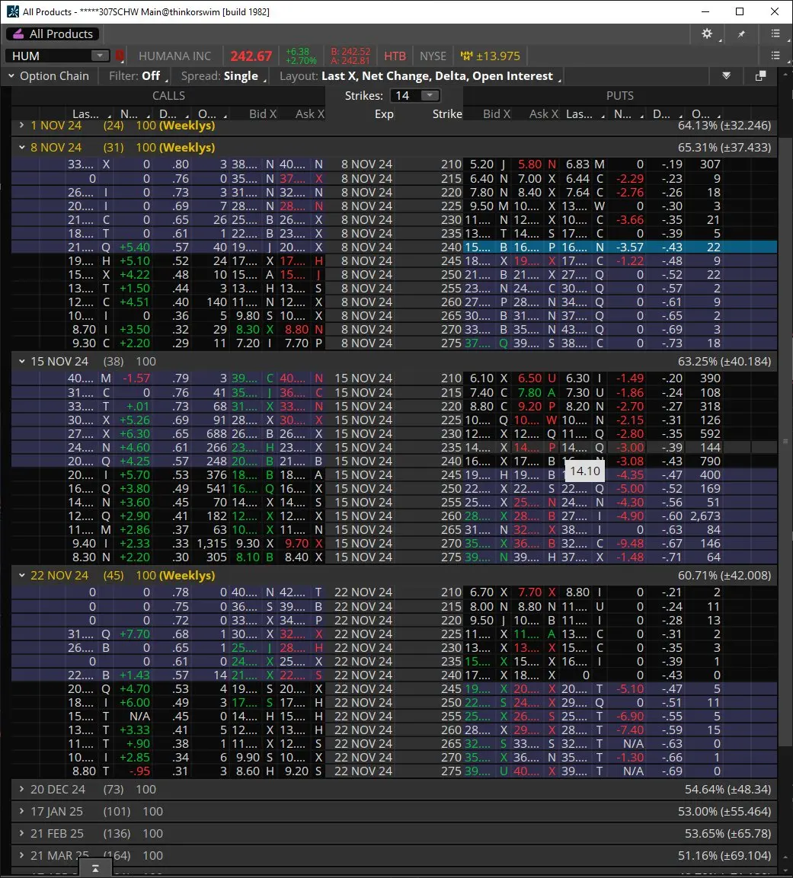793x878 pixels.
Task: Click the All Products gadget button
Action: [x=53, y=34]
